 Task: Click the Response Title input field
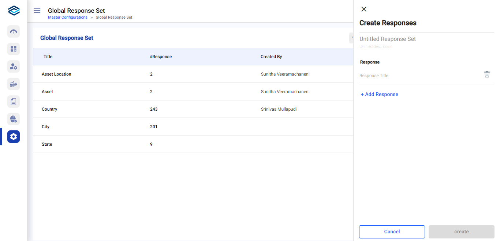click(x=417, y=76)
